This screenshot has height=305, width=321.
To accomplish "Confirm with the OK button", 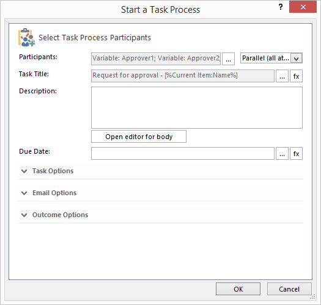I will pos(238,289).
